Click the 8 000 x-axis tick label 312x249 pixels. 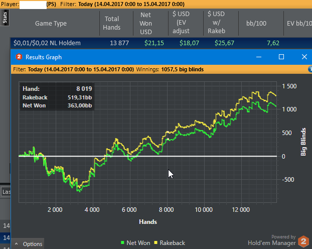point(167,210)
